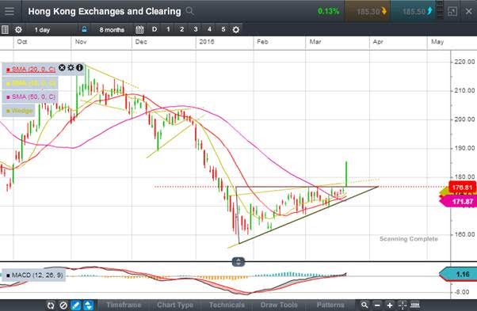Open the Timeframe menu
Screen dimensions: 477x311
tap(124, 305)
